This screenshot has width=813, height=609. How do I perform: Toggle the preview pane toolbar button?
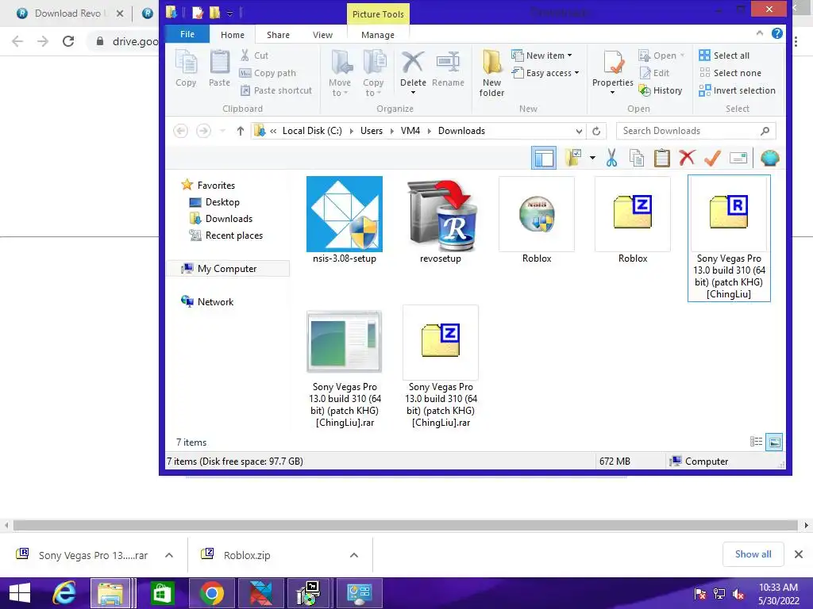coord(543,158)
